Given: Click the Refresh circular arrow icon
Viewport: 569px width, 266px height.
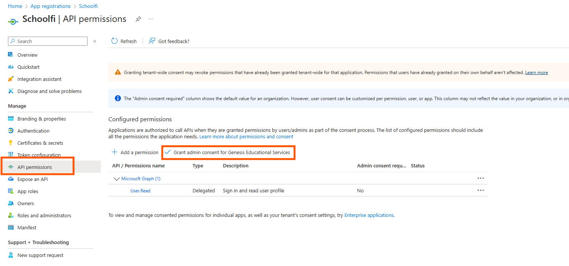Looking at the screenshot, I should pyautogui.click(x=114, y=41).
